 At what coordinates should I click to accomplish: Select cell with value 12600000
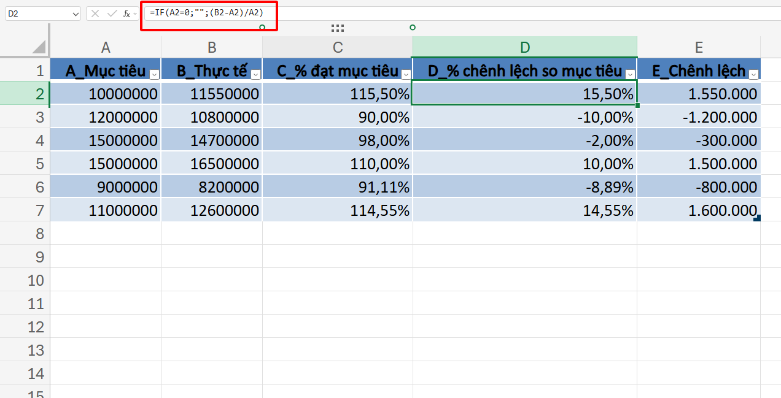click(x=212, y=210)
